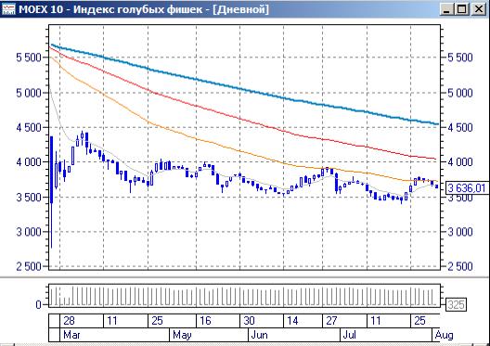The image size is (490, 346).
Task: Click the 0 label on the volume axis
Action: [38, 304]
